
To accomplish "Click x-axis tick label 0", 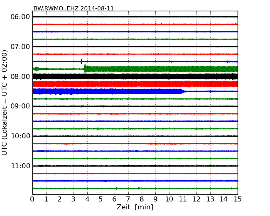I will coord(32,199).
